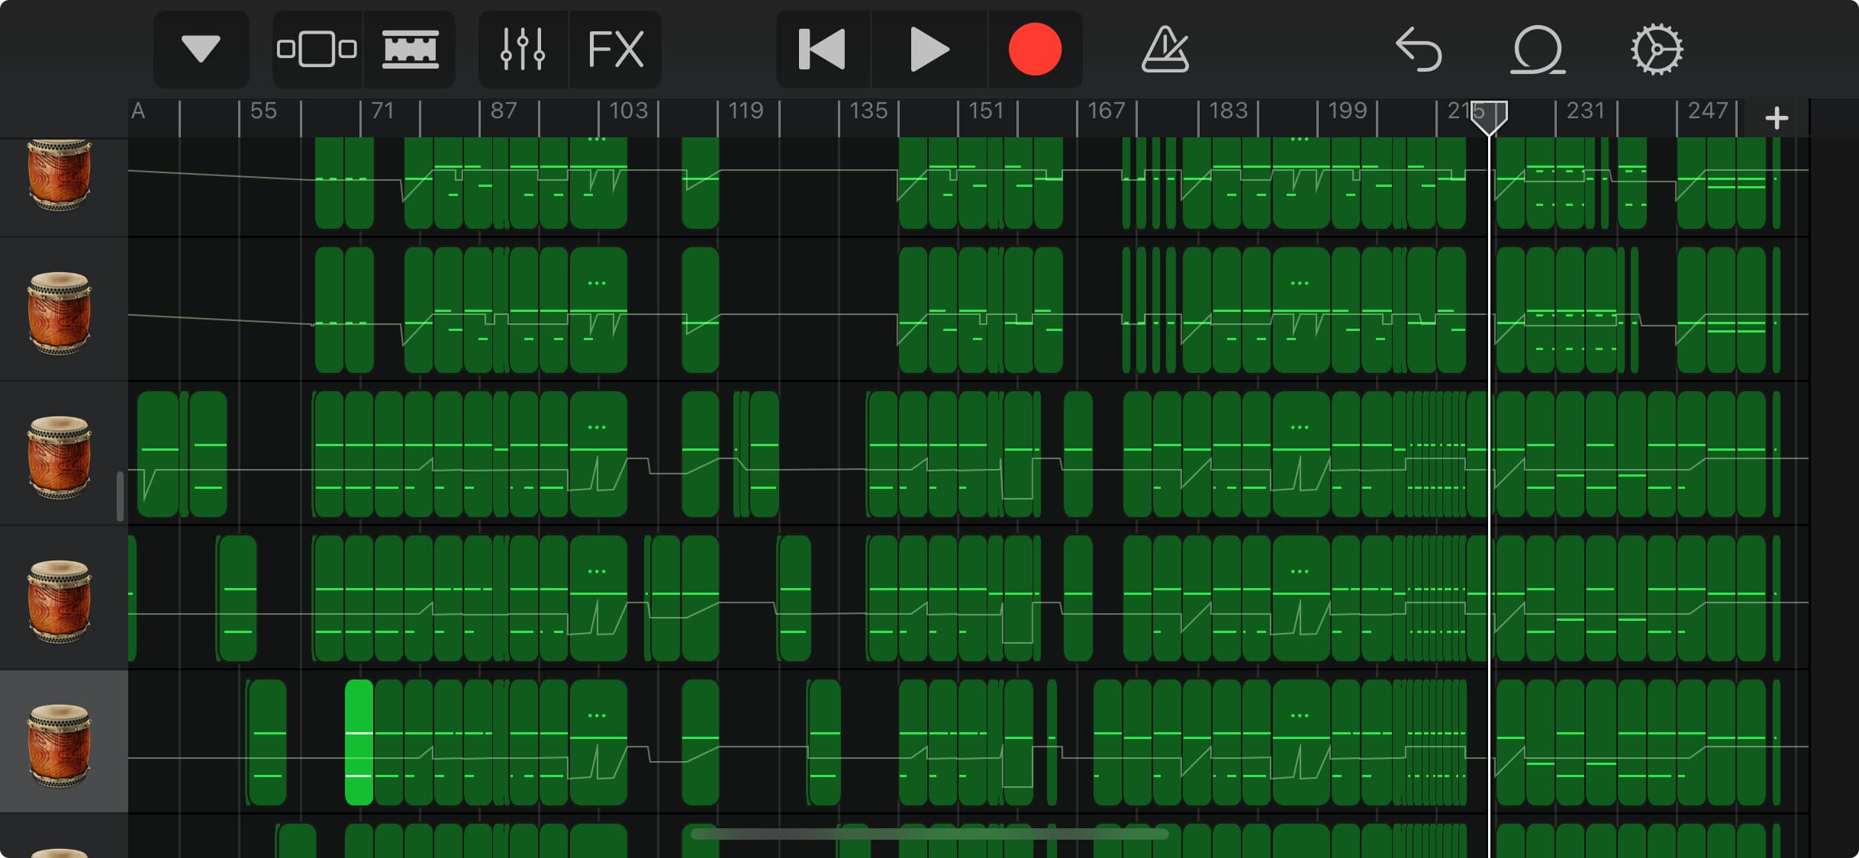Screen dimensions: 1859x858
Task: Jump to bar 103 on ruler
Action: pos(628,111)
